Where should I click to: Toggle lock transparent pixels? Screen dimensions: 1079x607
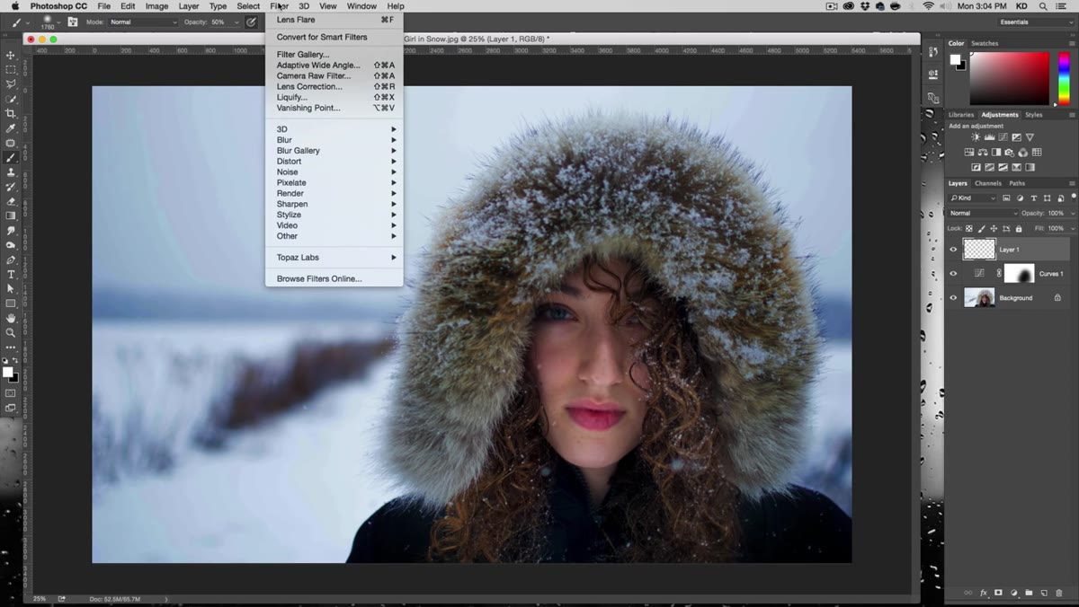tap(969, 229)
